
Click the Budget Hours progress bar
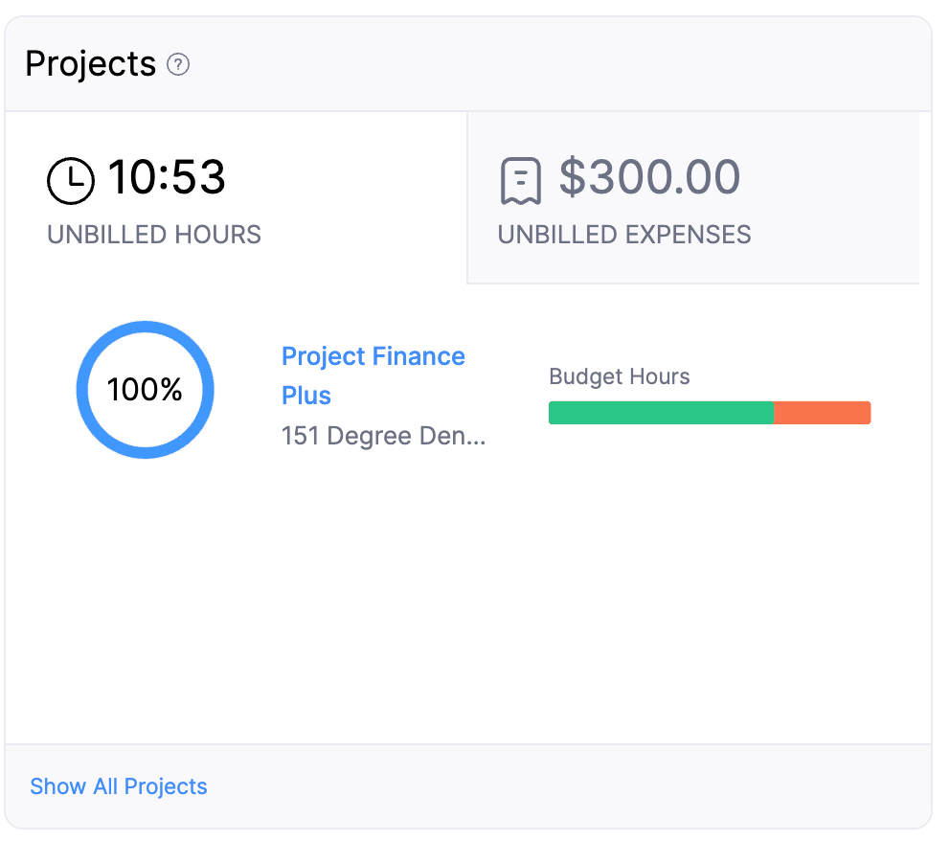click(709, 412)
